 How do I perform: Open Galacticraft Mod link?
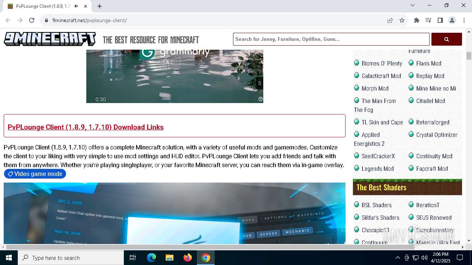tap(381, 76)
